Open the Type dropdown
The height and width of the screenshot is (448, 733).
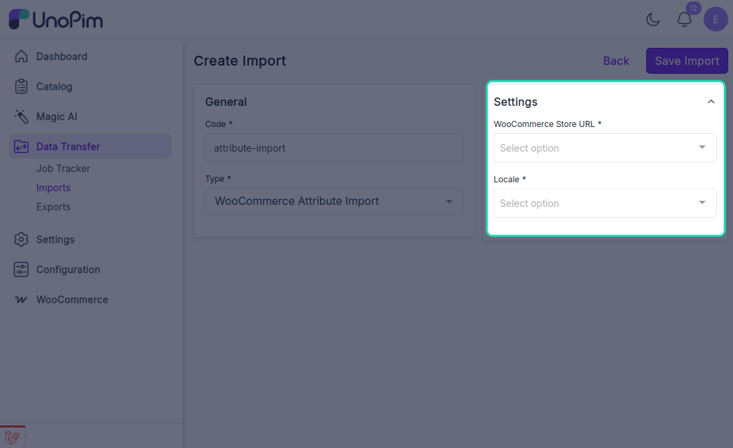pos(334,201)
